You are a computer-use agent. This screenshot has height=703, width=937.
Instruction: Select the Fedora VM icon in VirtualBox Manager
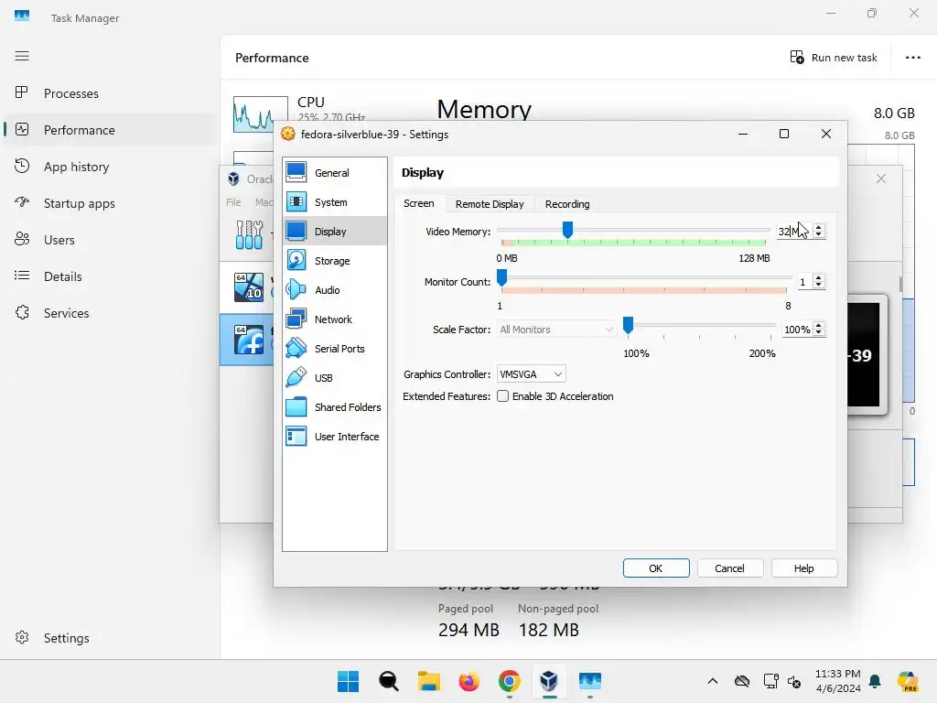[x=249, y=341]
